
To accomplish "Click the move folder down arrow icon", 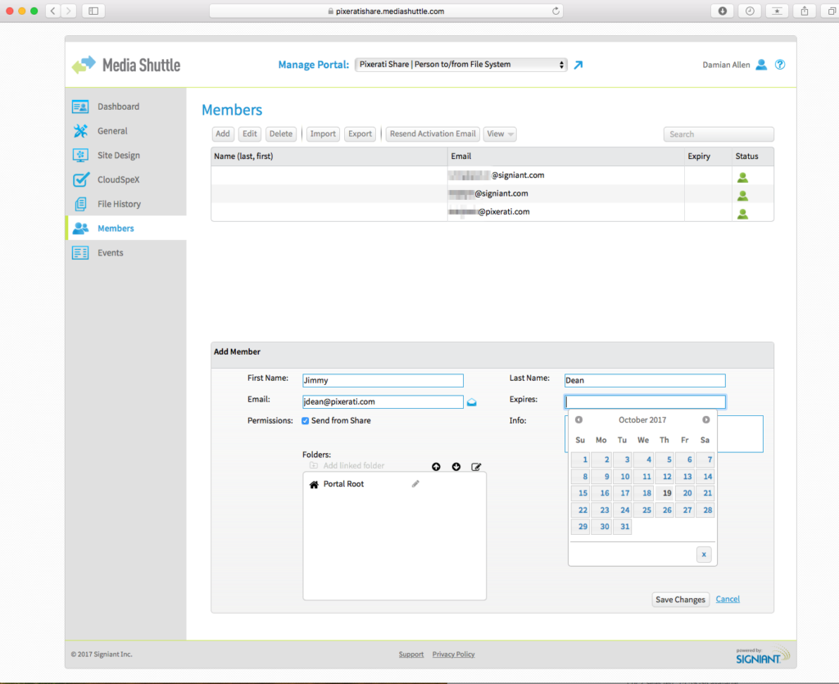I will pos(456,467).
